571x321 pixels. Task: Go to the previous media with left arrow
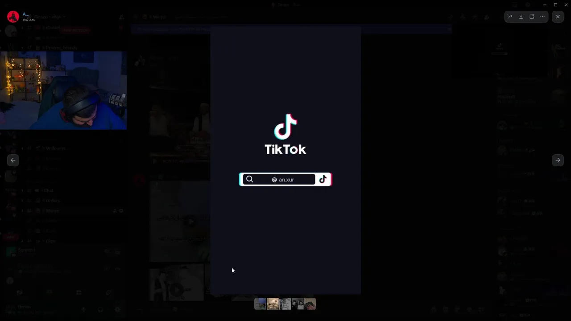tap(13, 160)
